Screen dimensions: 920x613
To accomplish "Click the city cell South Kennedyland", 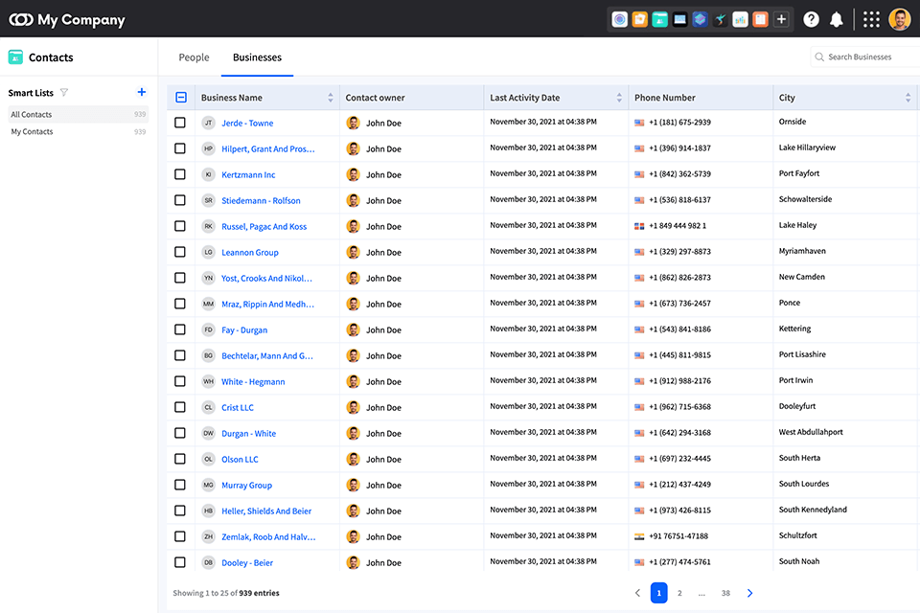I will pos(813,510).
